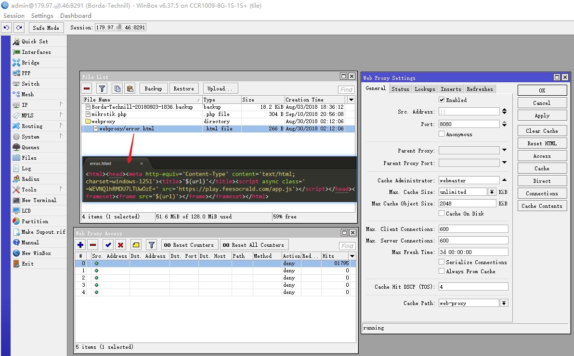Expand IP submenu arrow in sidebar
The width and height of the screenshot is (574, 356).
tap(61, 105)
